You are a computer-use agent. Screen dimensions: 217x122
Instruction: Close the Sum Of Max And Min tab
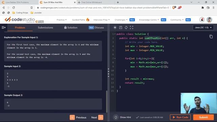coord(75,2)
